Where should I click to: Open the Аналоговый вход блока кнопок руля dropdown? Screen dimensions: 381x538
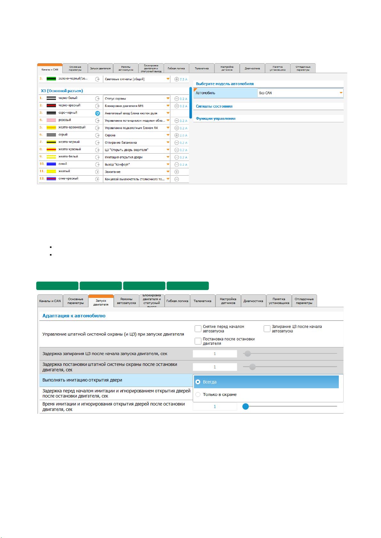[x=136, y=113]
